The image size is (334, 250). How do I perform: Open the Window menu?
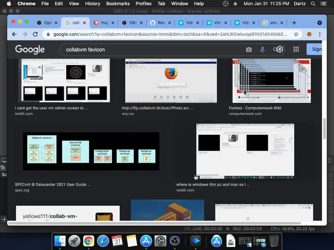point(180,4)
